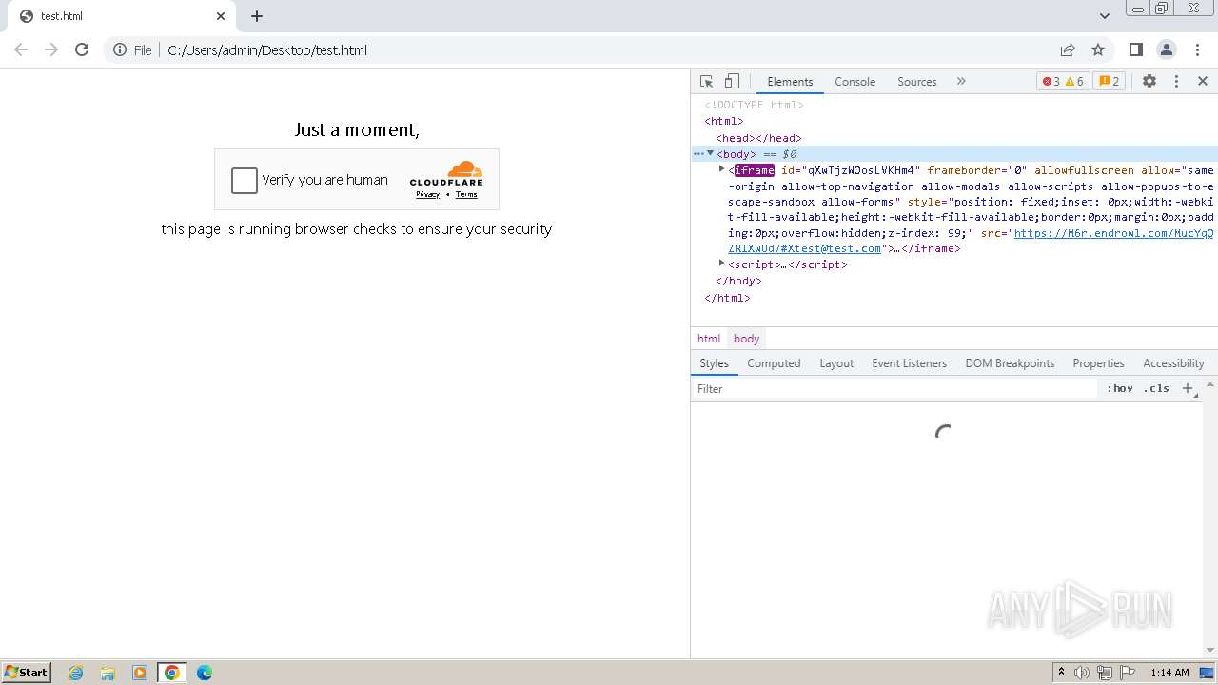This screenshot has width=1218, height=685.
Task: Open the Cloudflare Terms link
Action: pos(466,194)
